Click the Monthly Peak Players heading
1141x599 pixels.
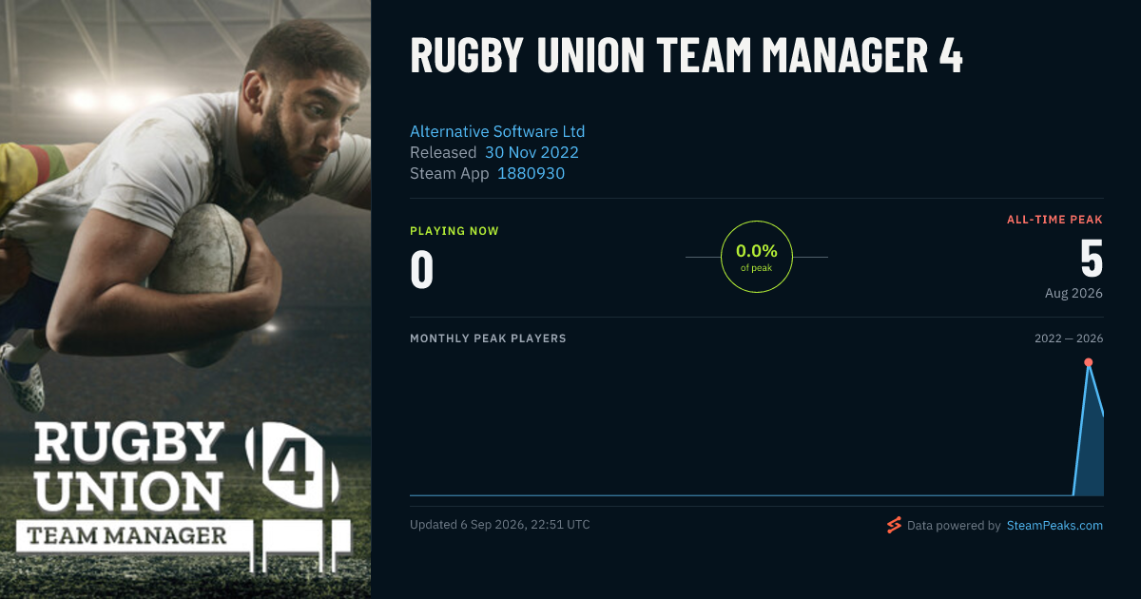(x=488, y=338)
